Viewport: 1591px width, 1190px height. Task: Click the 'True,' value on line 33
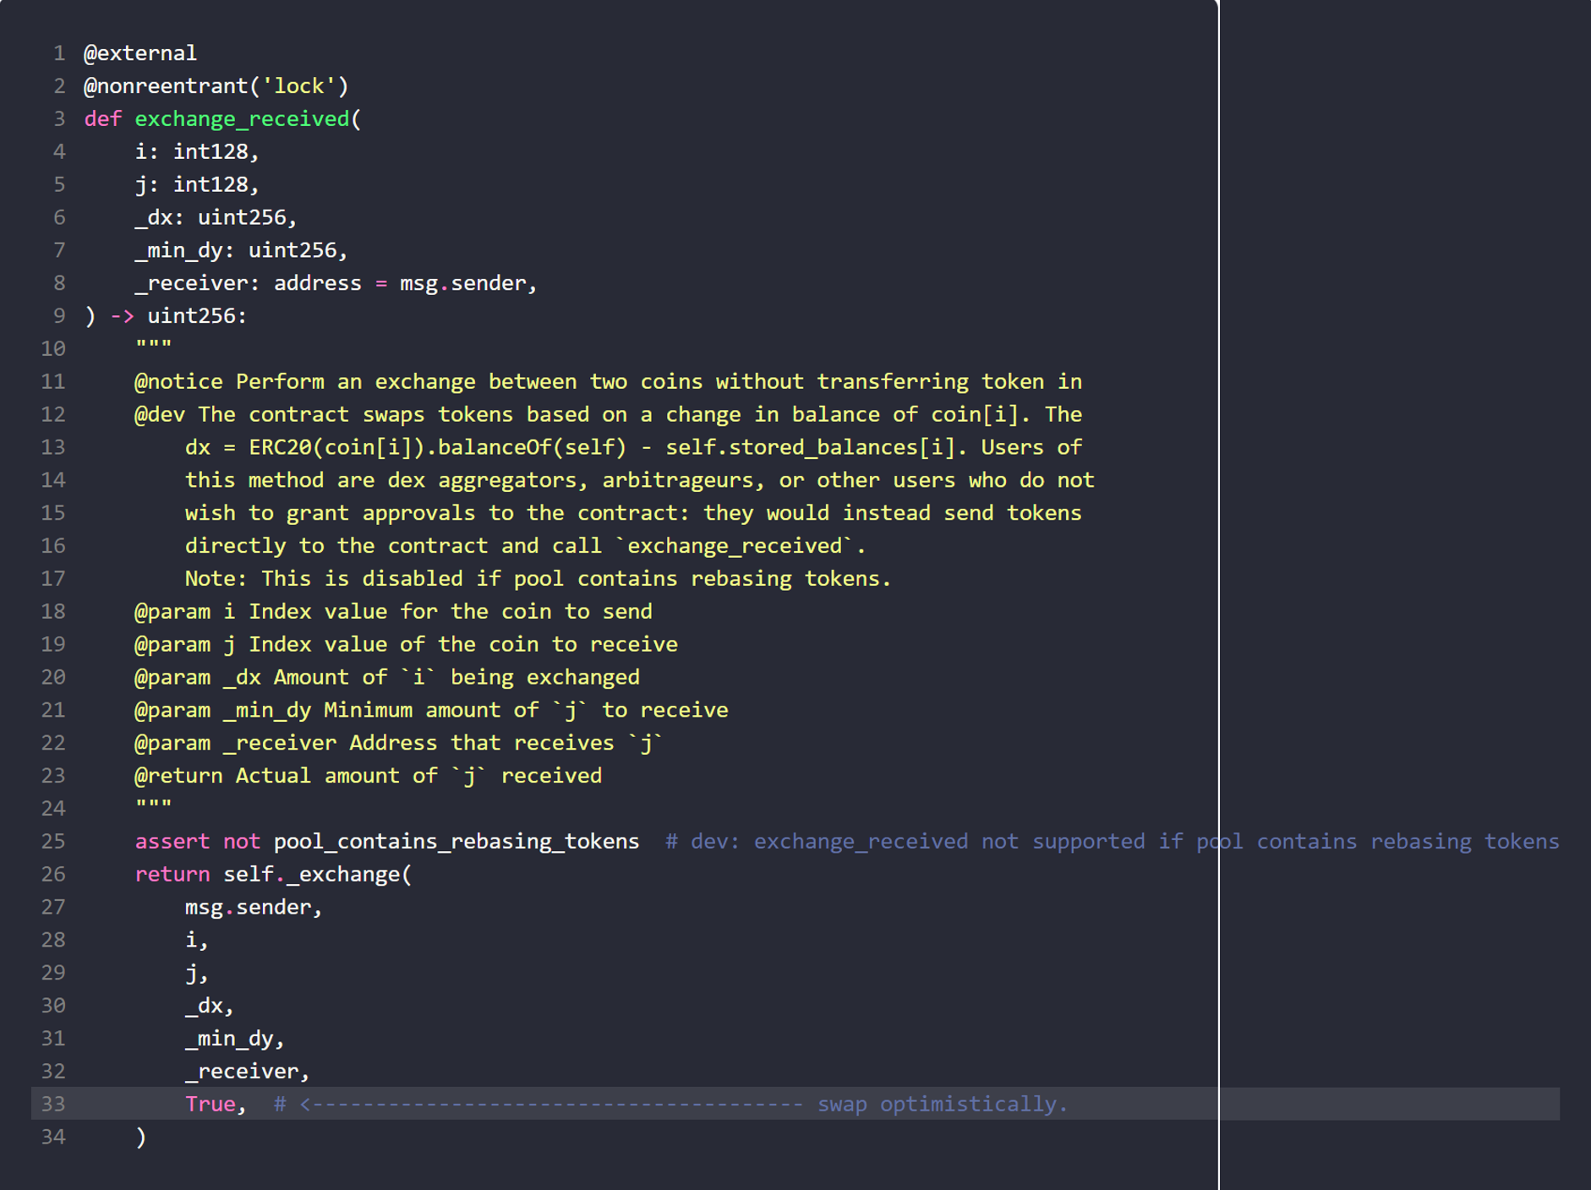coord(216,1105)
